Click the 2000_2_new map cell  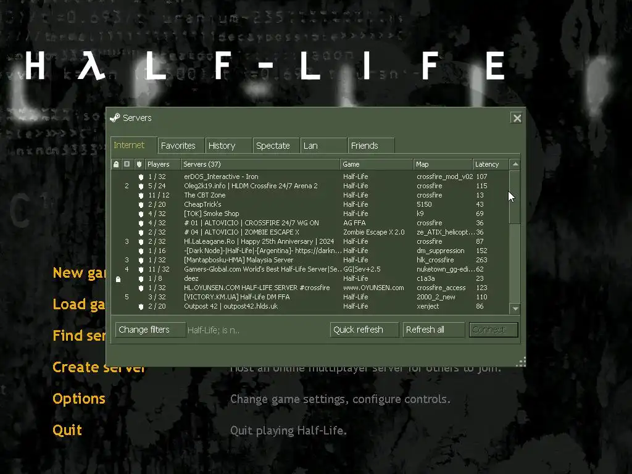coord(436,297)
